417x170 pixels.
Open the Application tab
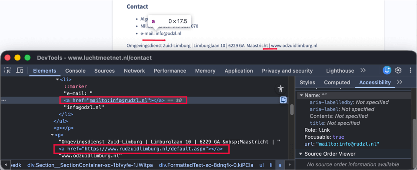coord(239,71)
